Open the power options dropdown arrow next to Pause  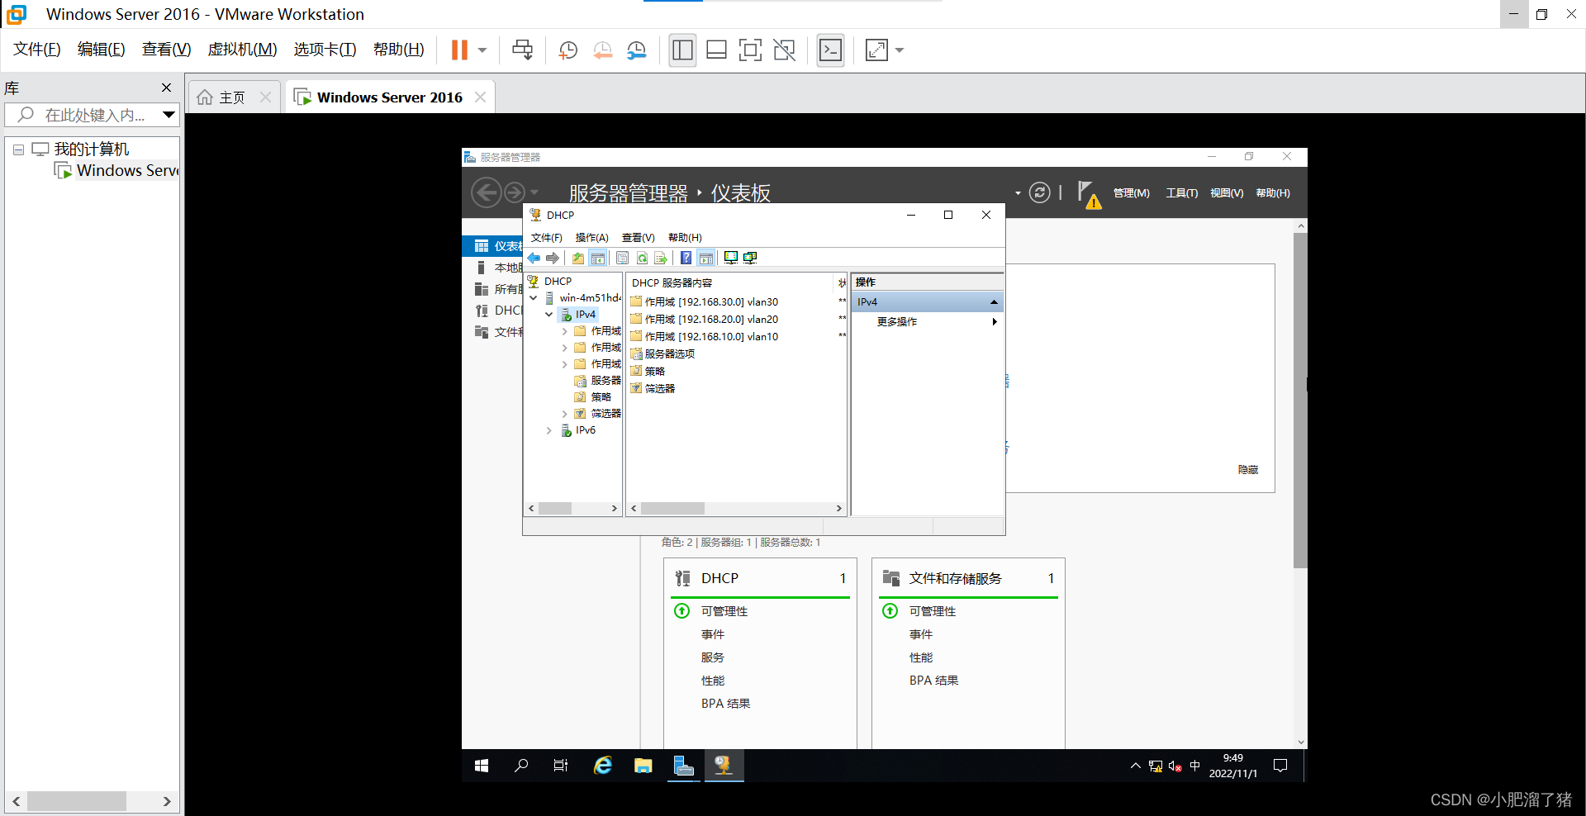click(x=482, y=50)
